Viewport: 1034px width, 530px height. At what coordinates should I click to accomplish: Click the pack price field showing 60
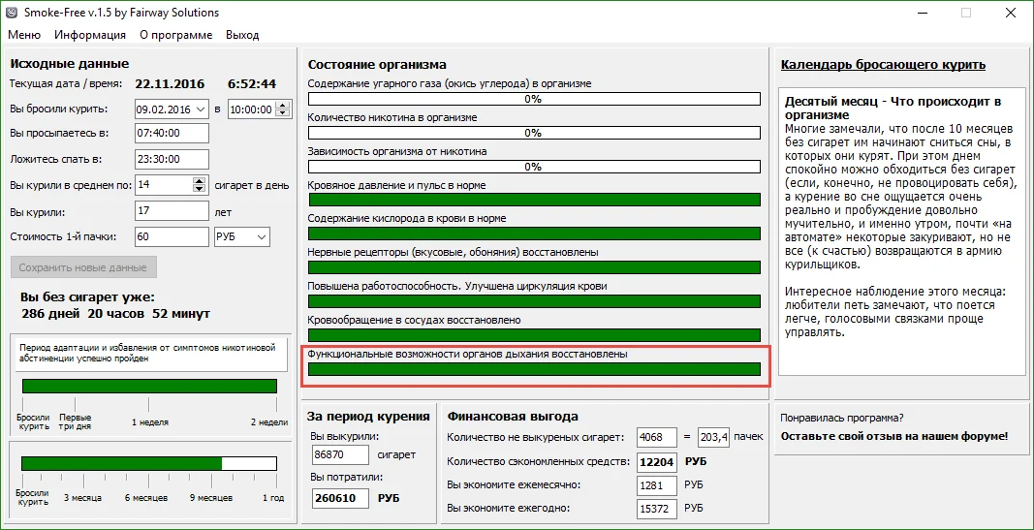(x=171, y=236)
